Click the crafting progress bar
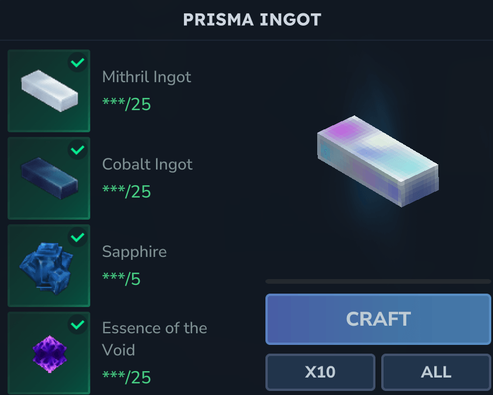 coord(378,281)
